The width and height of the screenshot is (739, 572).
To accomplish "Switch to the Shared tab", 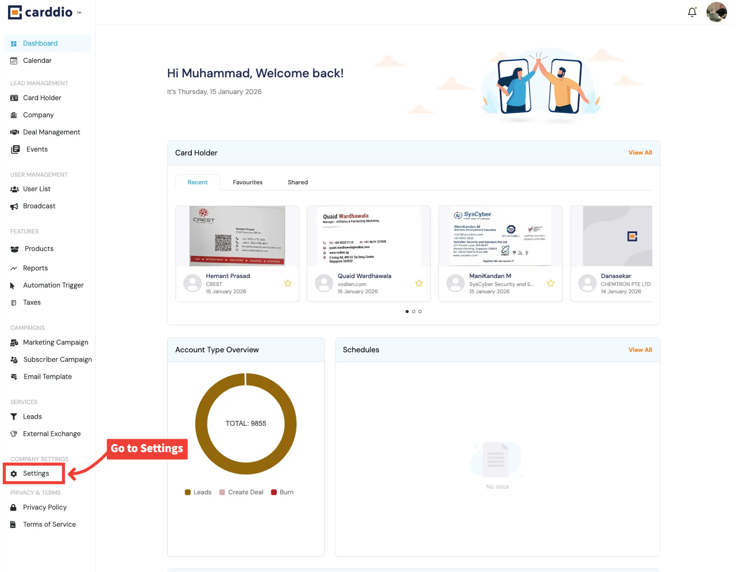I will [297, 182].
